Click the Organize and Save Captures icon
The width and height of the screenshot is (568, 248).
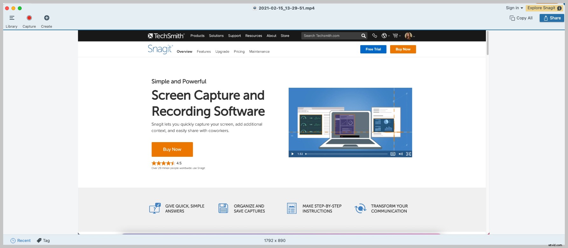[223, 208]
